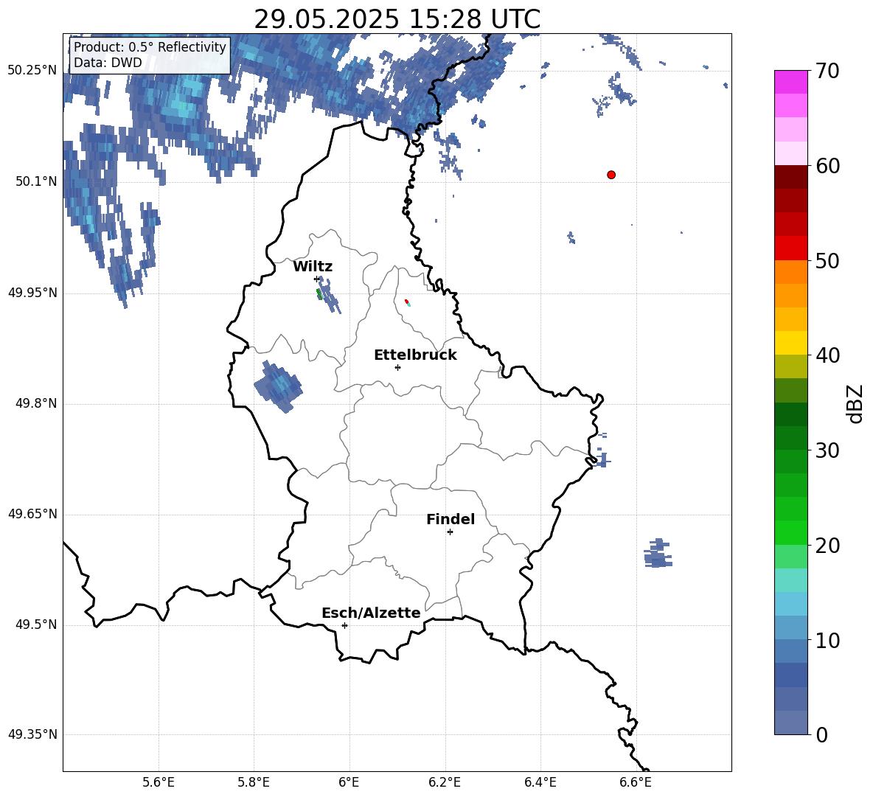
Task: Click the 49.35°N latitude label
Action: point(32,734)
